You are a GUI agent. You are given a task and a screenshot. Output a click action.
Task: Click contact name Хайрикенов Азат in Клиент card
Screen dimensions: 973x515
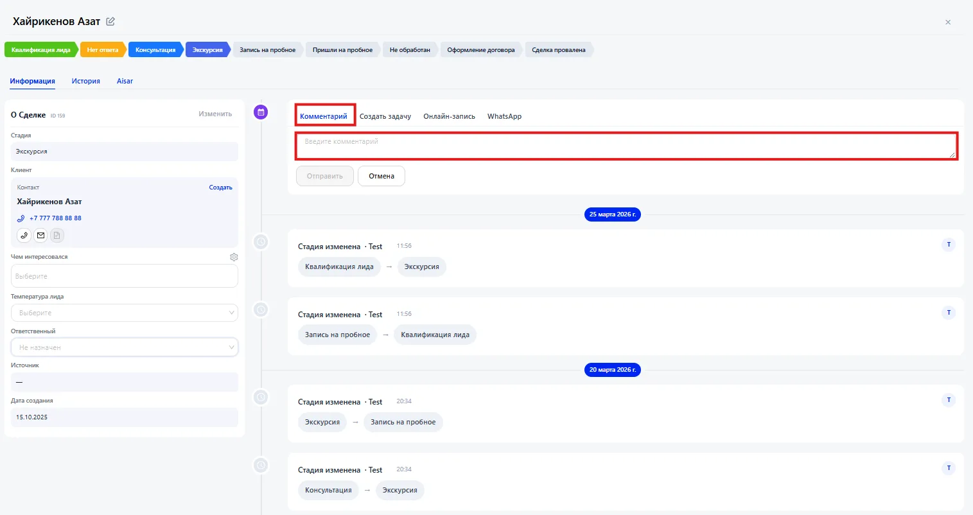point(49,202)
